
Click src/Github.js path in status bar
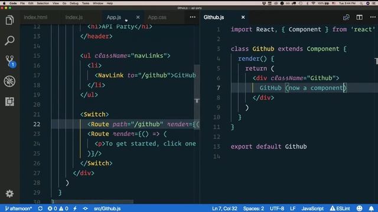[107, 208]
